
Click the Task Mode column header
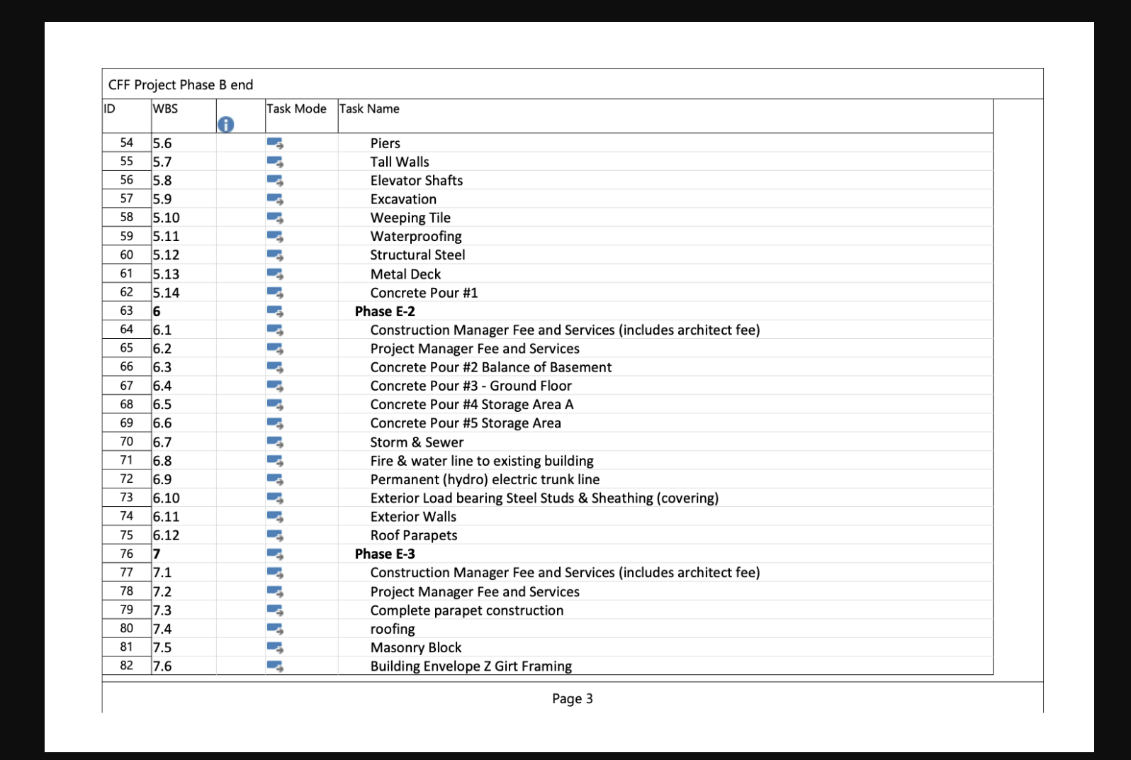pos(296,109)
